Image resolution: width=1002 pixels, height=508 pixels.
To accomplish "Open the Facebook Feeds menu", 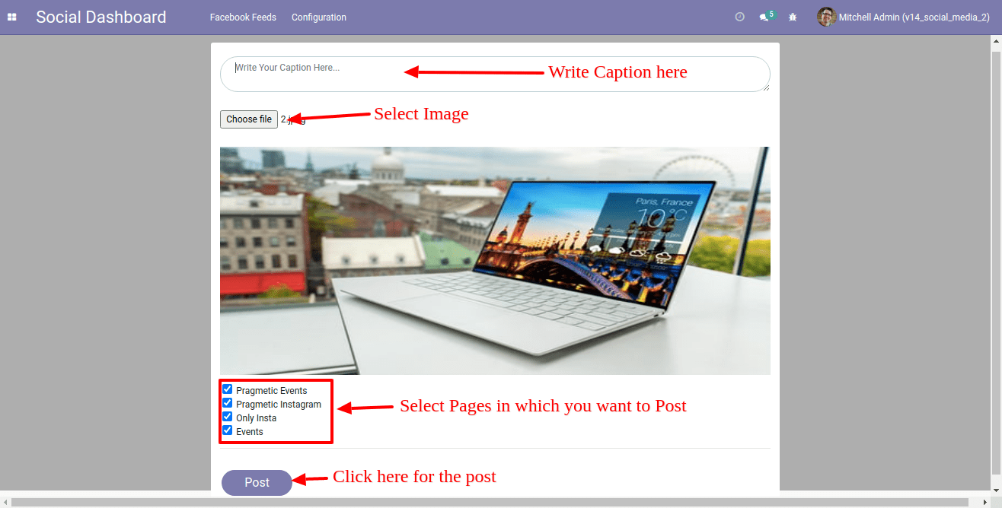I will point(243,17).
